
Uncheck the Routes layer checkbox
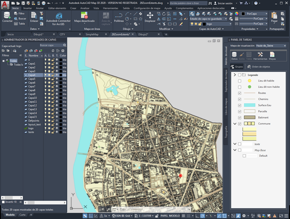point(240,93)
